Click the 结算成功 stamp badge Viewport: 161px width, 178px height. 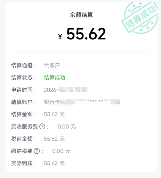tap(140, 18)
